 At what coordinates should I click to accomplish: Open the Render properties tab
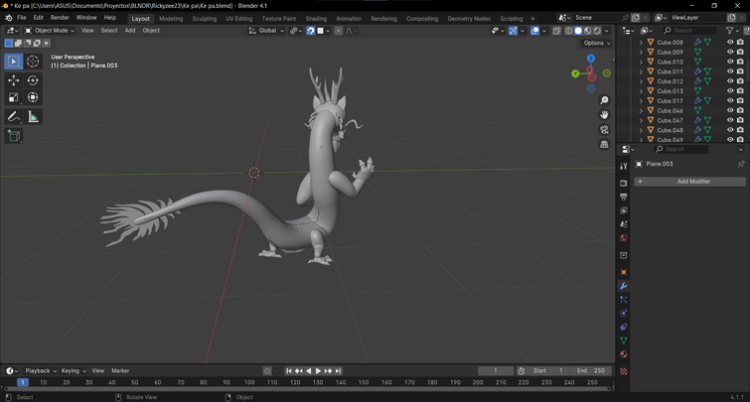point(623,183)
